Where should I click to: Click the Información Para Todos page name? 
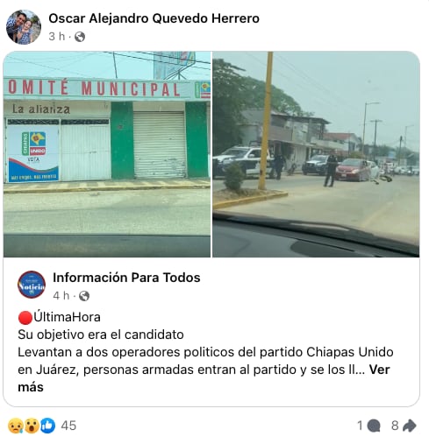126,278
